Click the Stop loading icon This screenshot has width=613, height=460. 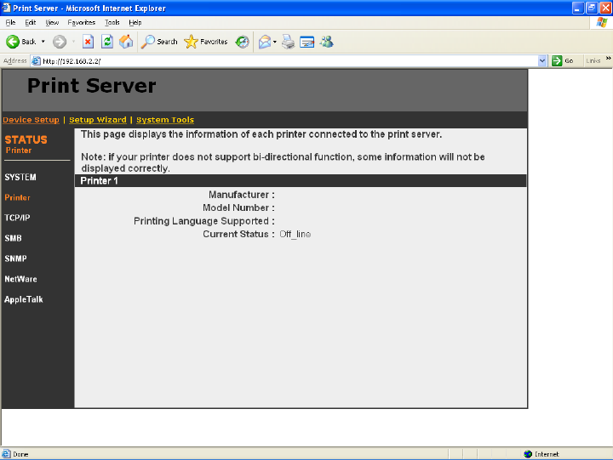88,42
